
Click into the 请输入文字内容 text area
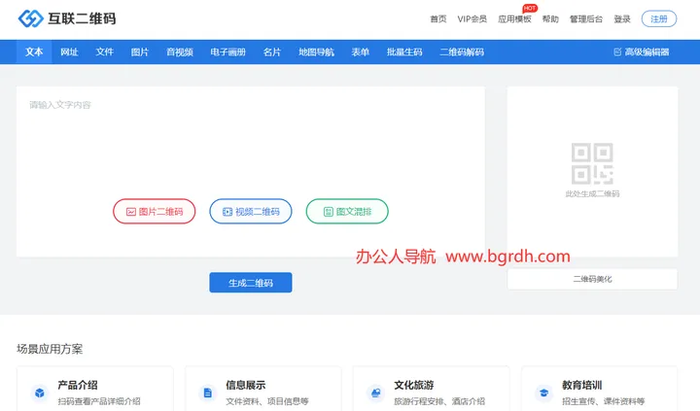point(251,171)
